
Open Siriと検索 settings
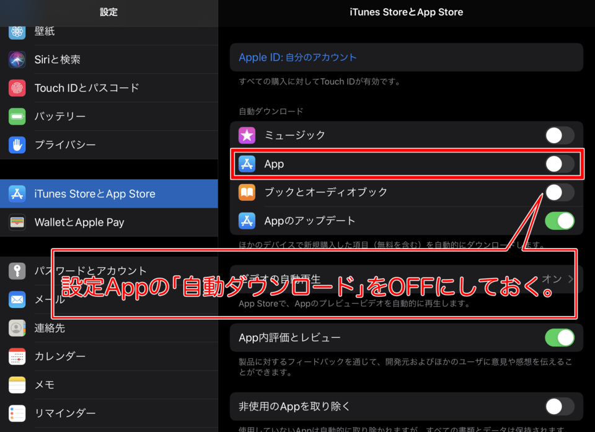coord(109,60)
